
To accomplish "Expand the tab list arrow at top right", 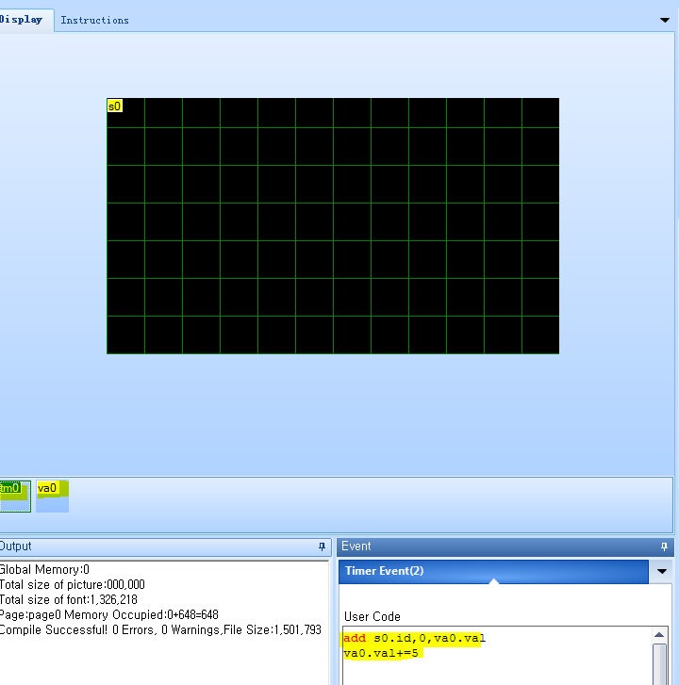I will [665, 20].
